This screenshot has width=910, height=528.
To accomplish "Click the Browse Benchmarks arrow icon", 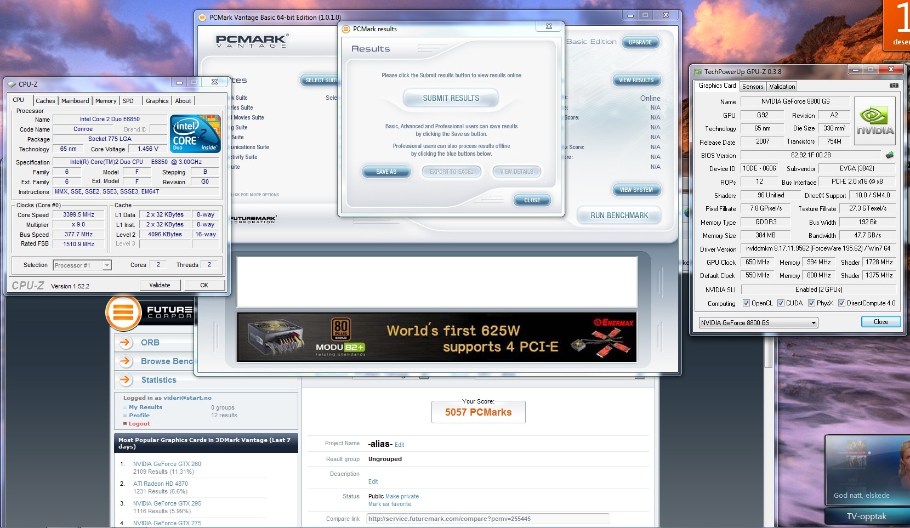I will [126, 361].
